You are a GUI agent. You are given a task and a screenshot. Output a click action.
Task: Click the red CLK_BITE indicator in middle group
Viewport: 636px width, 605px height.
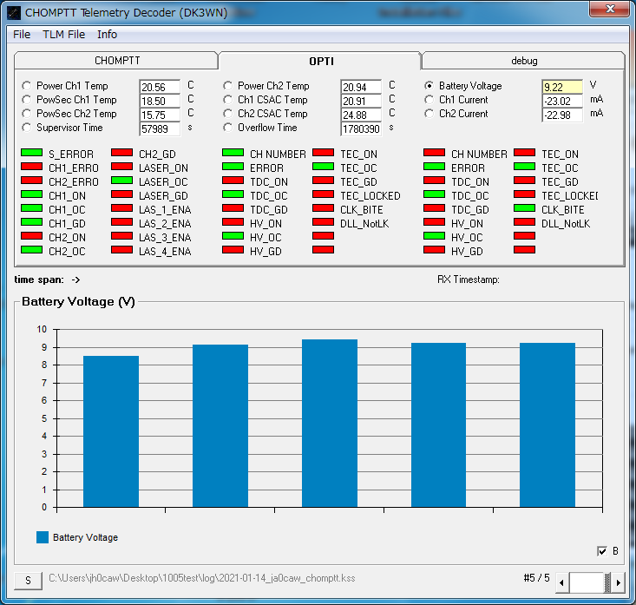(324, 208)
